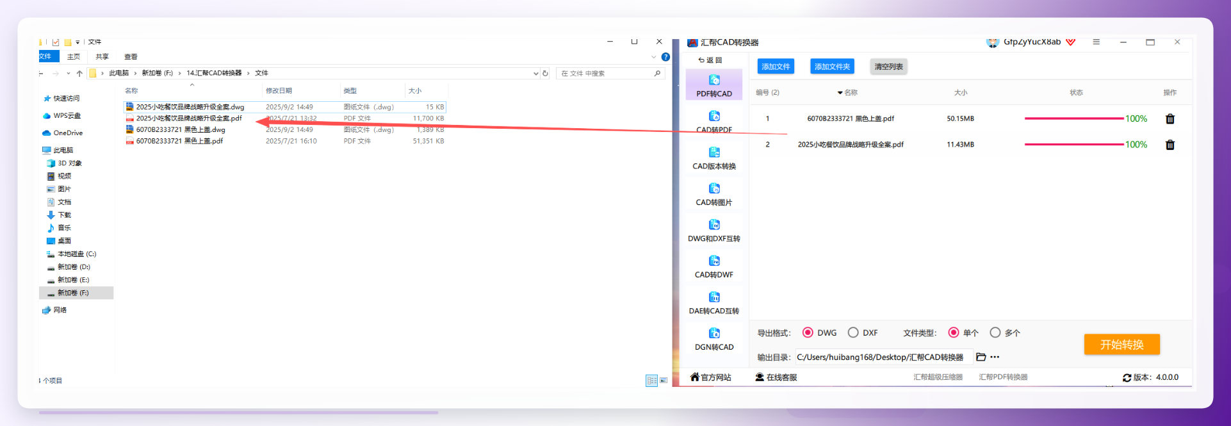This screenshot has height=426, width=1231.
Task: Open recent locations dropdown arrow in Explorer
Action: click(x=68, y=73)
